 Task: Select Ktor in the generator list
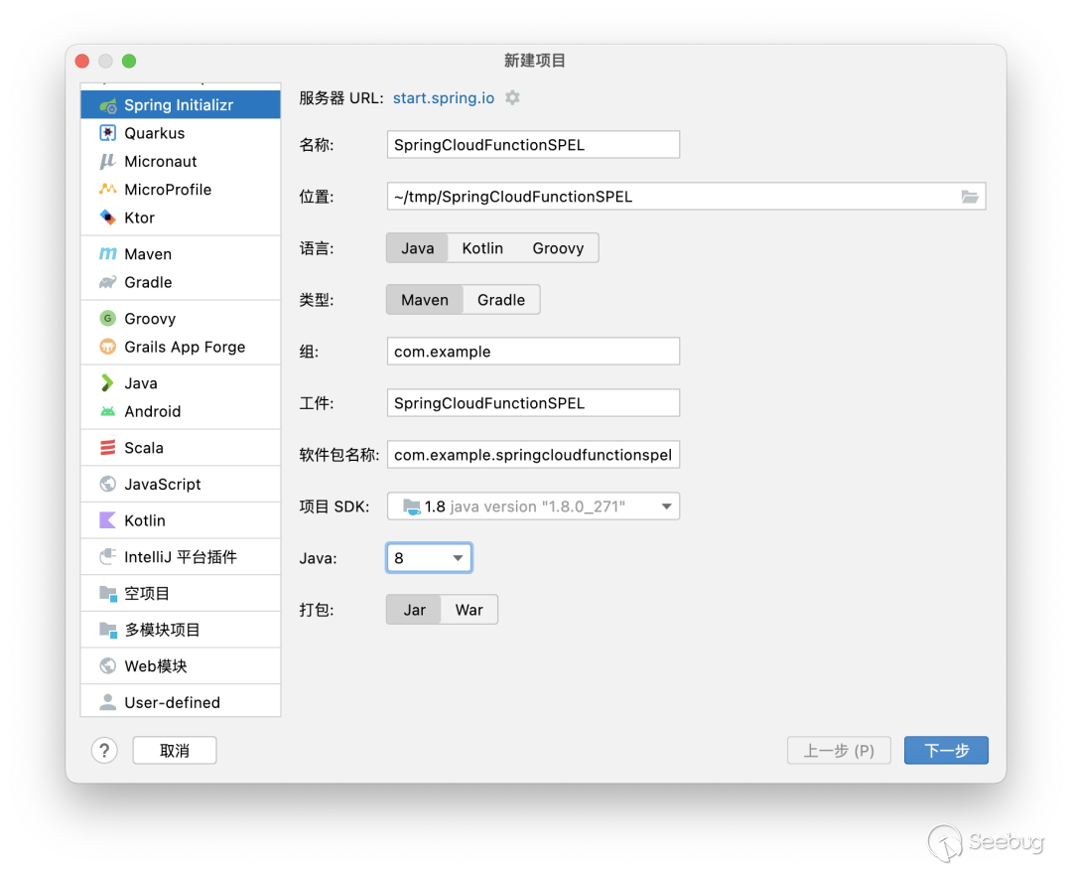click(181, 217)
